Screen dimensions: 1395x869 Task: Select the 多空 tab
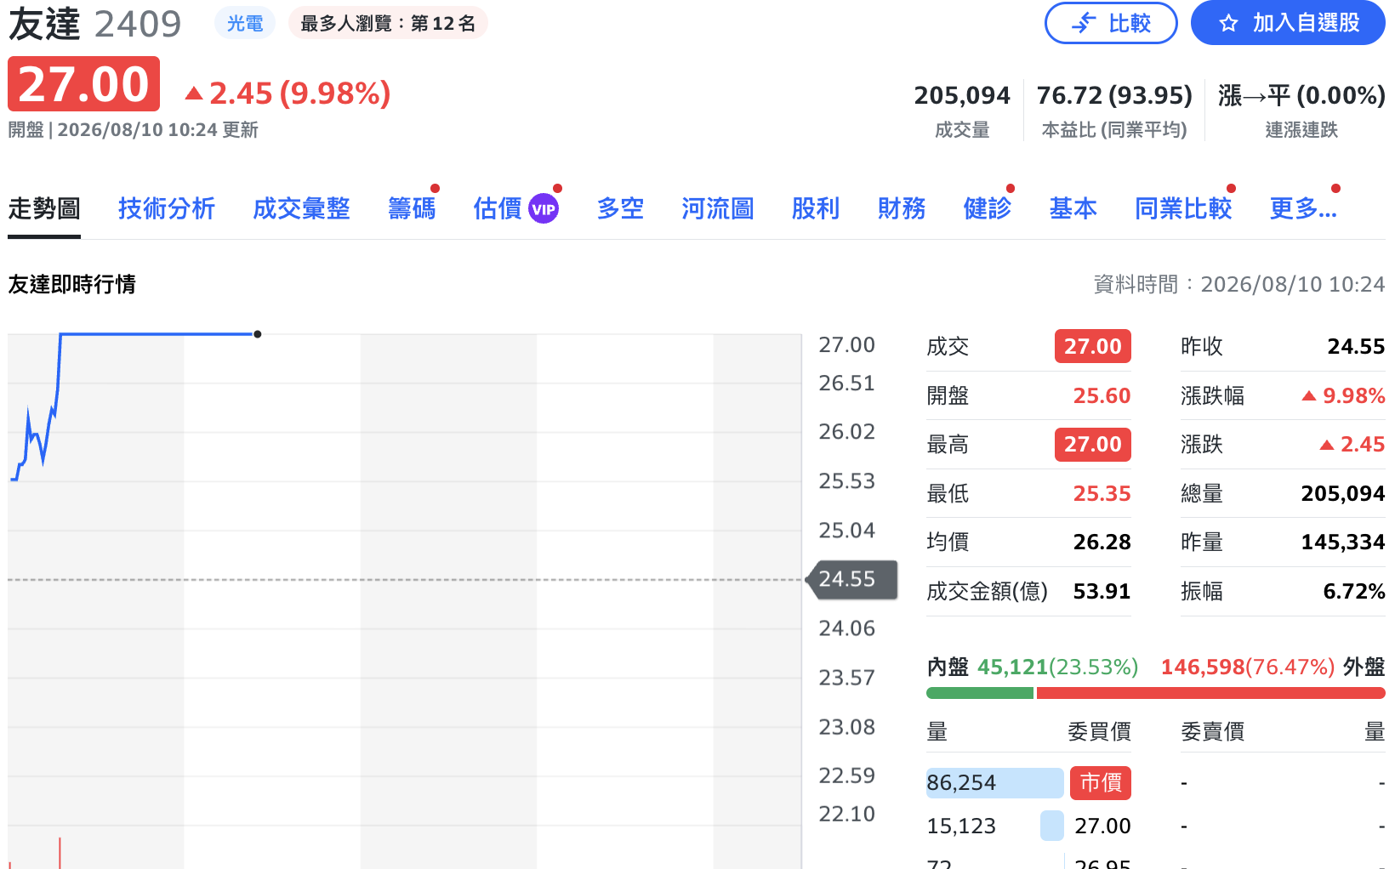(620, 208)
